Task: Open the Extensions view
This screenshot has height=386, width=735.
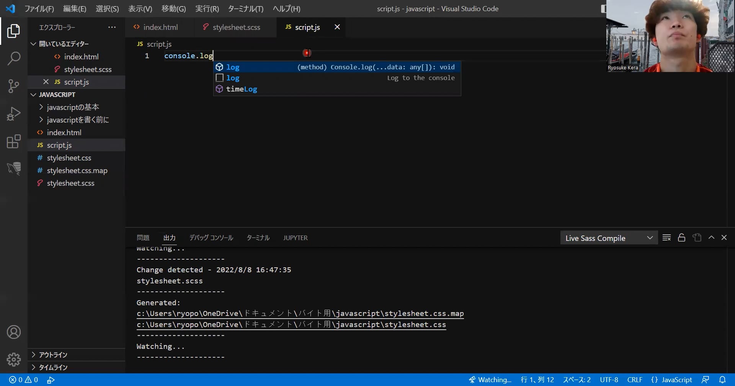Action: pos(14,141)
